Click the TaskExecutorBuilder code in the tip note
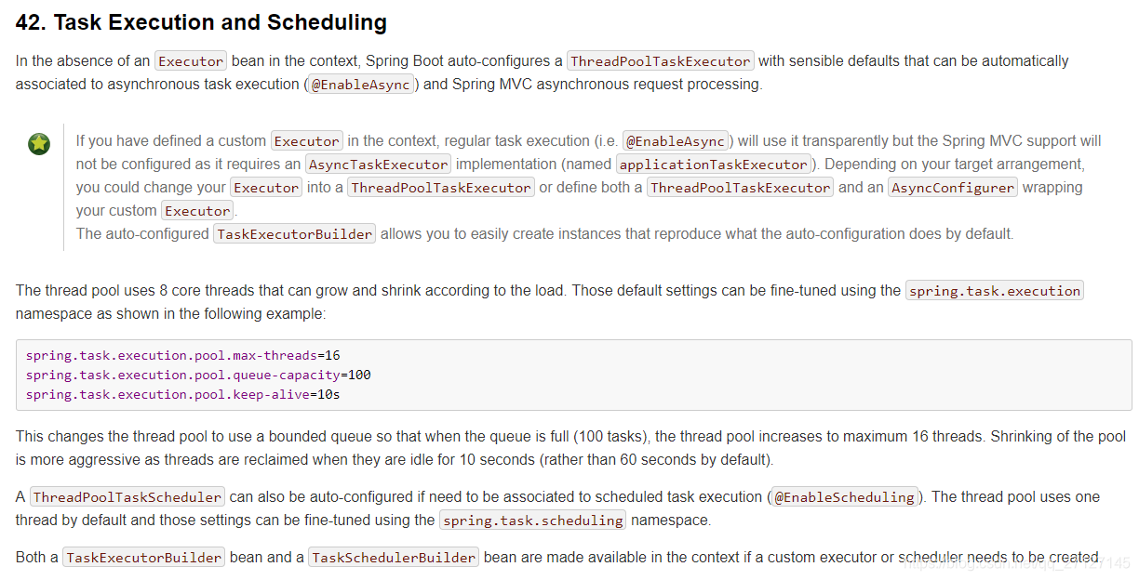The width and height of the screenshot is (1139, 580). 295,234
